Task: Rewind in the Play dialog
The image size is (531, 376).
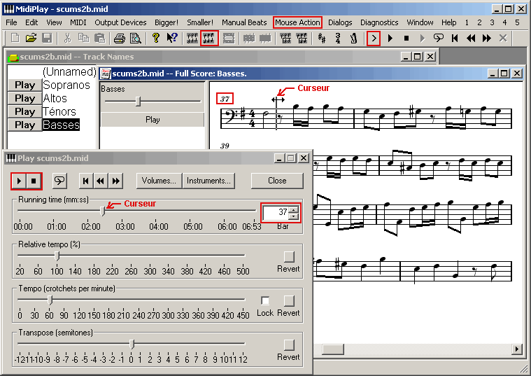Action: [101, 181]
